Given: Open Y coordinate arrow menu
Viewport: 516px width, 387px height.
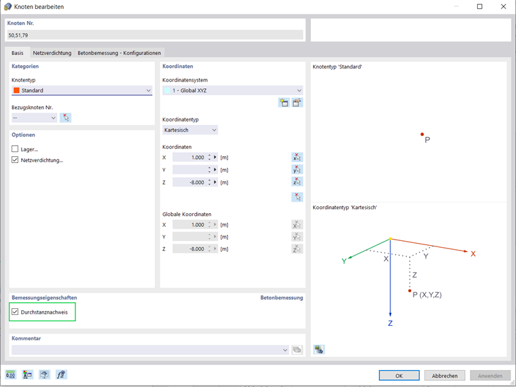Looking at the screenshot, I should 215,170.
